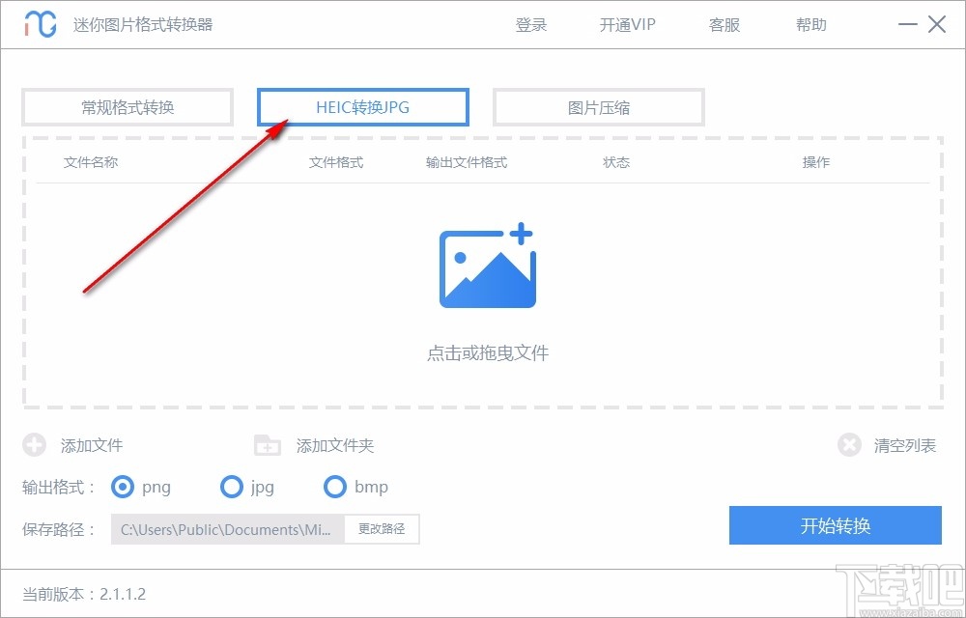The height and width of the screenshot is (618, 966).
Task: Switch to the 常规格式转换 tab
Action: 127,106
